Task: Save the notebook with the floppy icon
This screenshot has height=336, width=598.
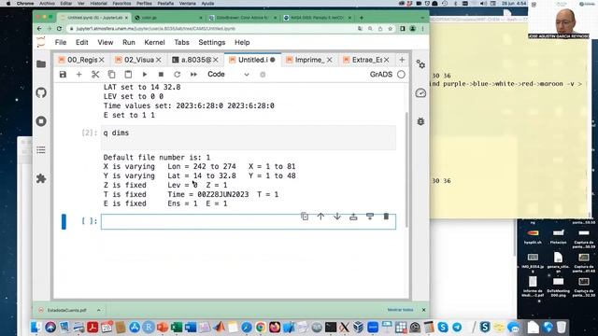Action: [x=63, y=75]
